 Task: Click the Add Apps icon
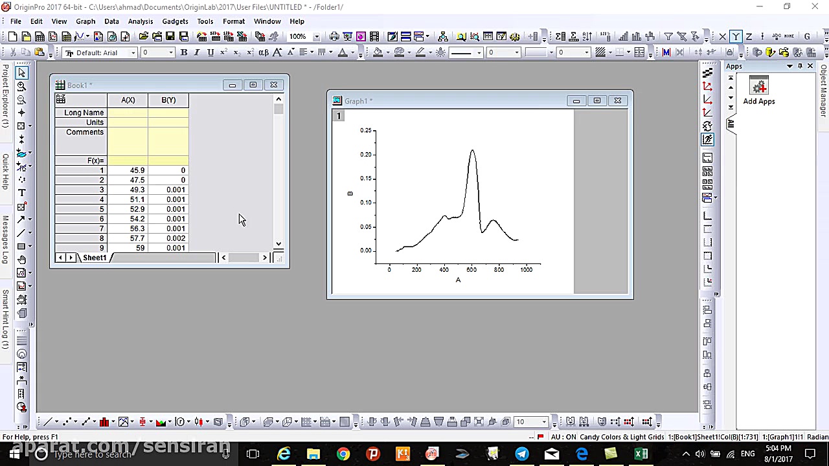758,86
